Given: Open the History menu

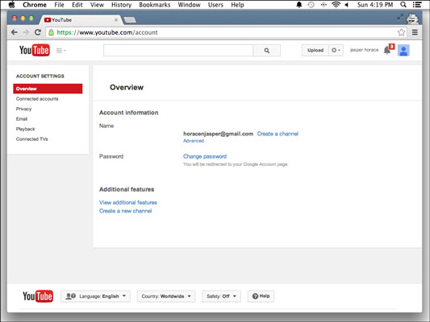Looking at the screenshot, I should (121, 5).
